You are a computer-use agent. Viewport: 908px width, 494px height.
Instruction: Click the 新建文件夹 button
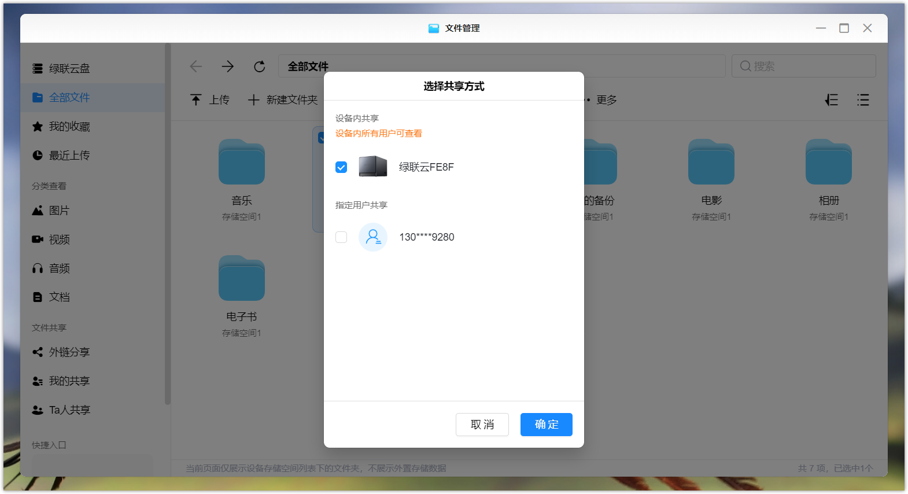tap(283, 100)
